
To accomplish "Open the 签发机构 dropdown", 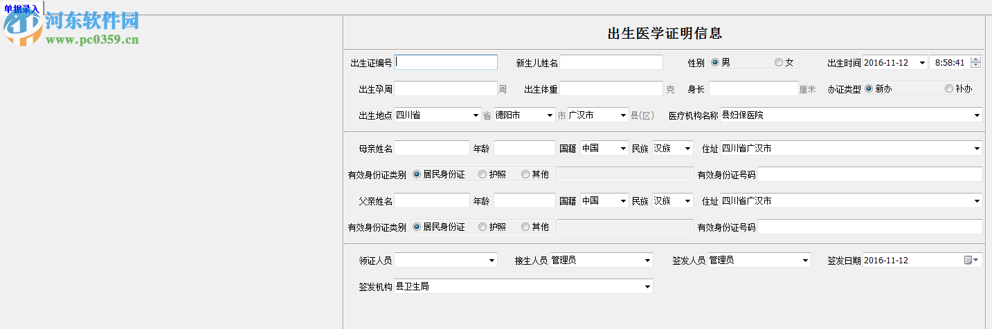I will click(x=647, y=286).
